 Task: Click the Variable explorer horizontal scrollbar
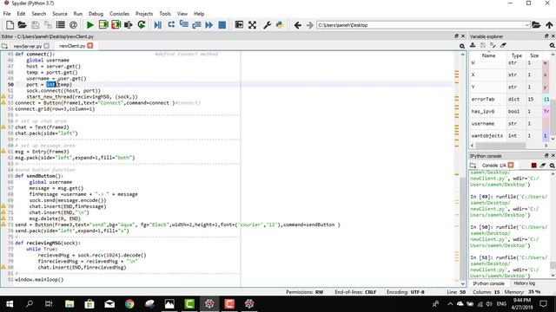click(x=500, y=146)
